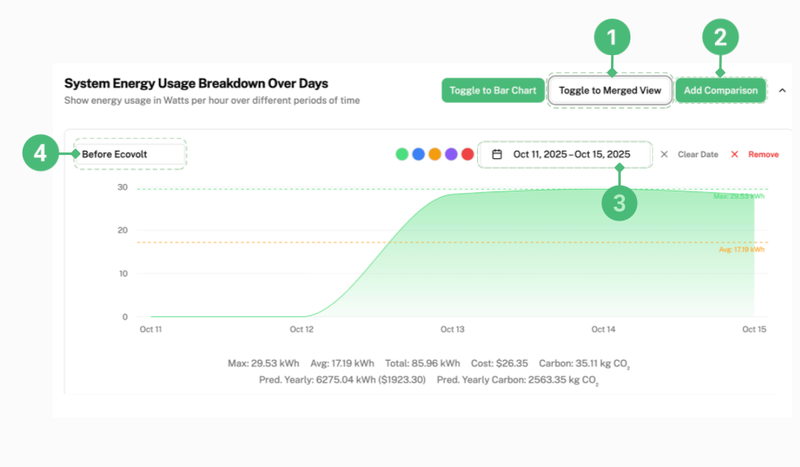Select the orange series color dot
This screenshot has width=800, height=467.
coord(435,153)
